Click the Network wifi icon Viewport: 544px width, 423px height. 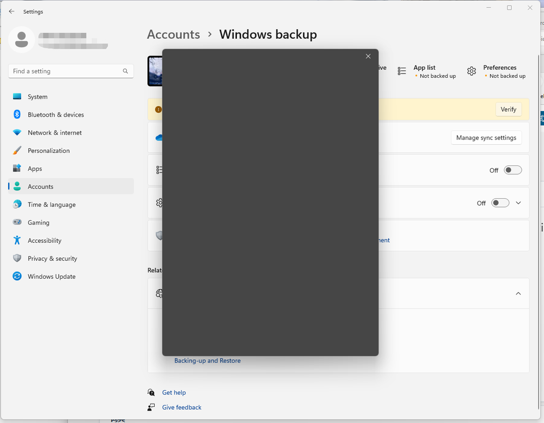coord(17,132)
